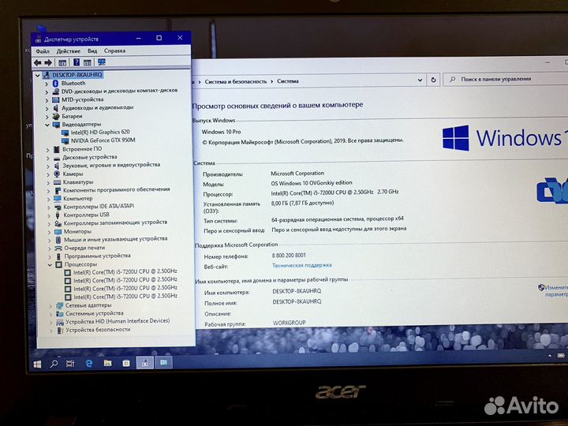Open the Windows Start button
Image resolution: width=568 pixels, height=426 pixels.
pos(37,364)
